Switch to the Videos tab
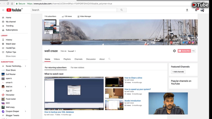Image resolution: width=212 pixels, height=119 pixels. pyautogui.click(x=57, y=59)
